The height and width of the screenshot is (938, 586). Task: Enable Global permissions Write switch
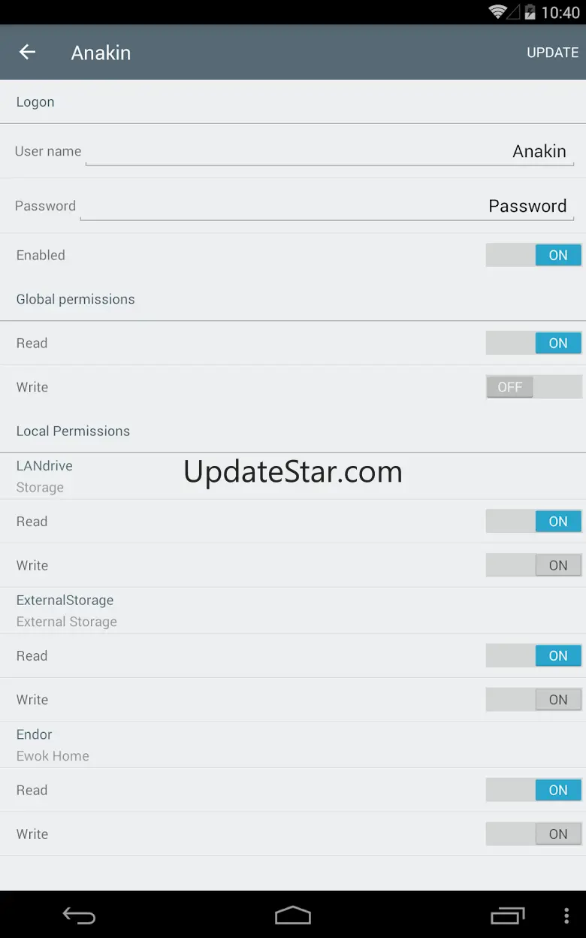(533, 387)
